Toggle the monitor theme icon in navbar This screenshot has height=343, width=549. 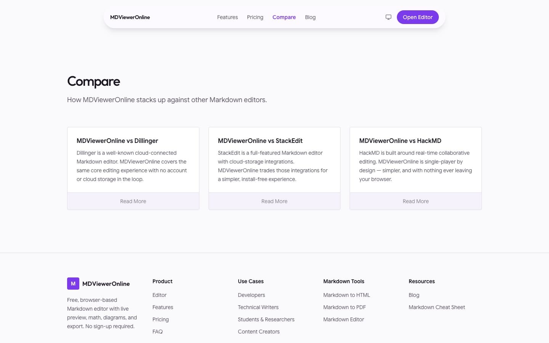pos(388,17)
